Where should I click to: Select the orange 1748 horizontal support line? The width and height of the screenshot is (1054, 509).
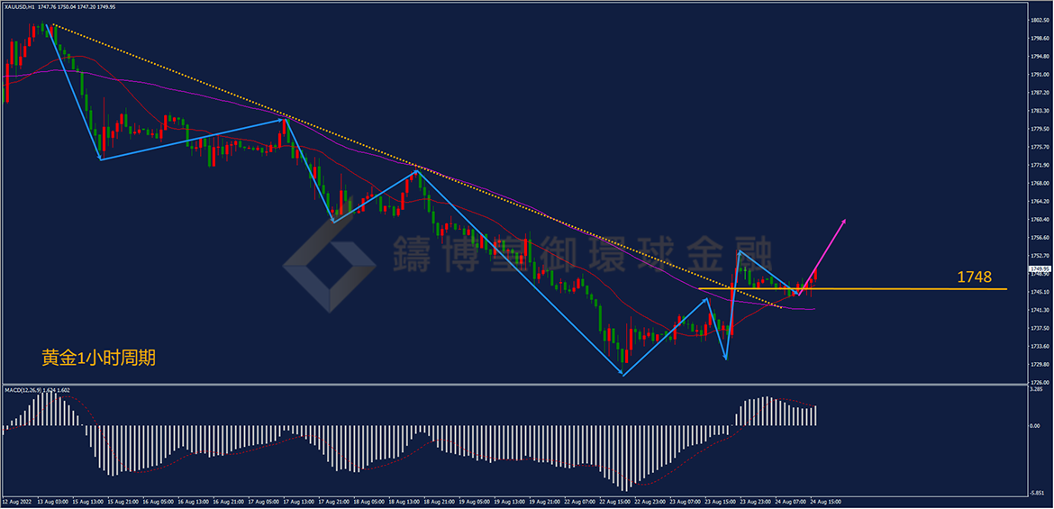click(852, 289)
